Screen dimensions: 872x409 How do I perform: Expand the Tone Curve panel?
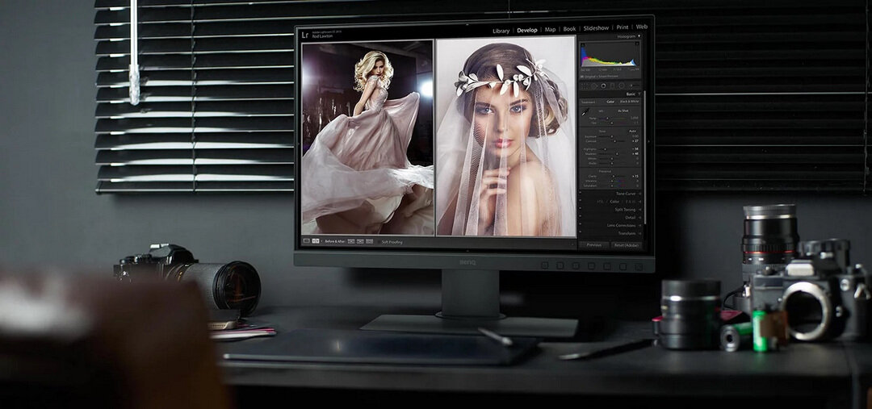click(626, 194)
